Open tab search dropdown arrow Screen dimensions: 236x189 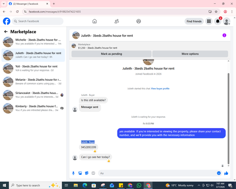coord(4,4)
